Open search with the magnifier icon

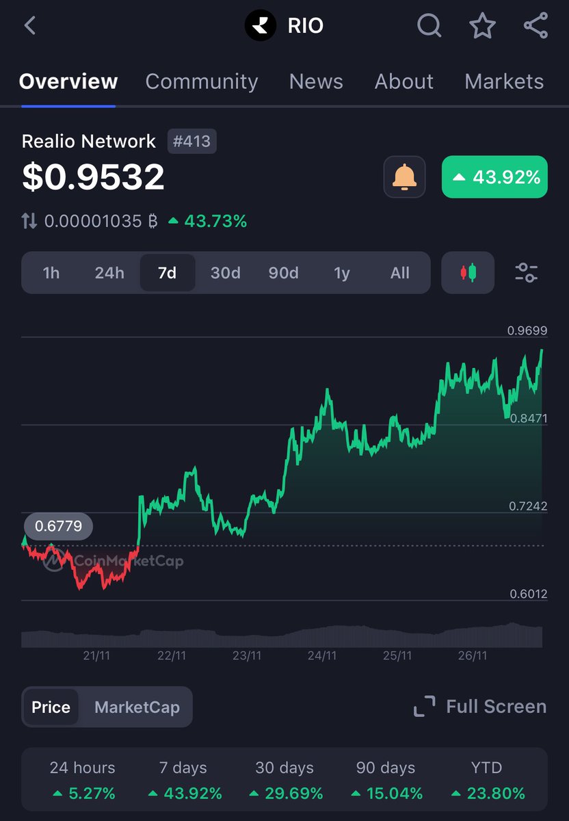[429, 26]
